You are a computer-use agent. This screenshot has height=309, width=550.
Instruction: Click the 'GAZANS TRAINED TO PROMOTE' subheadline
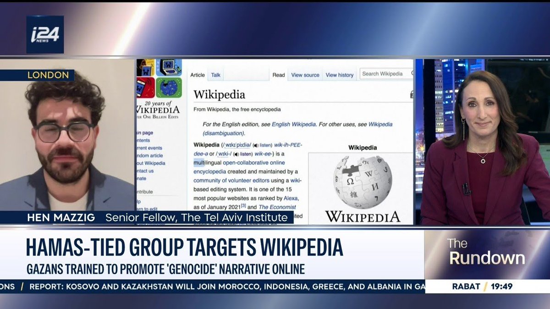click(x=165, y=269)
